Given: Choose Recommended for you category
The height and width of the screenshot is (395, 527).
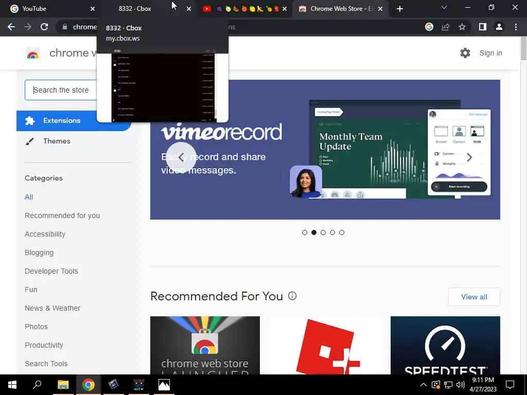Looking at the screenshot, I should click(x=62, y=216).
